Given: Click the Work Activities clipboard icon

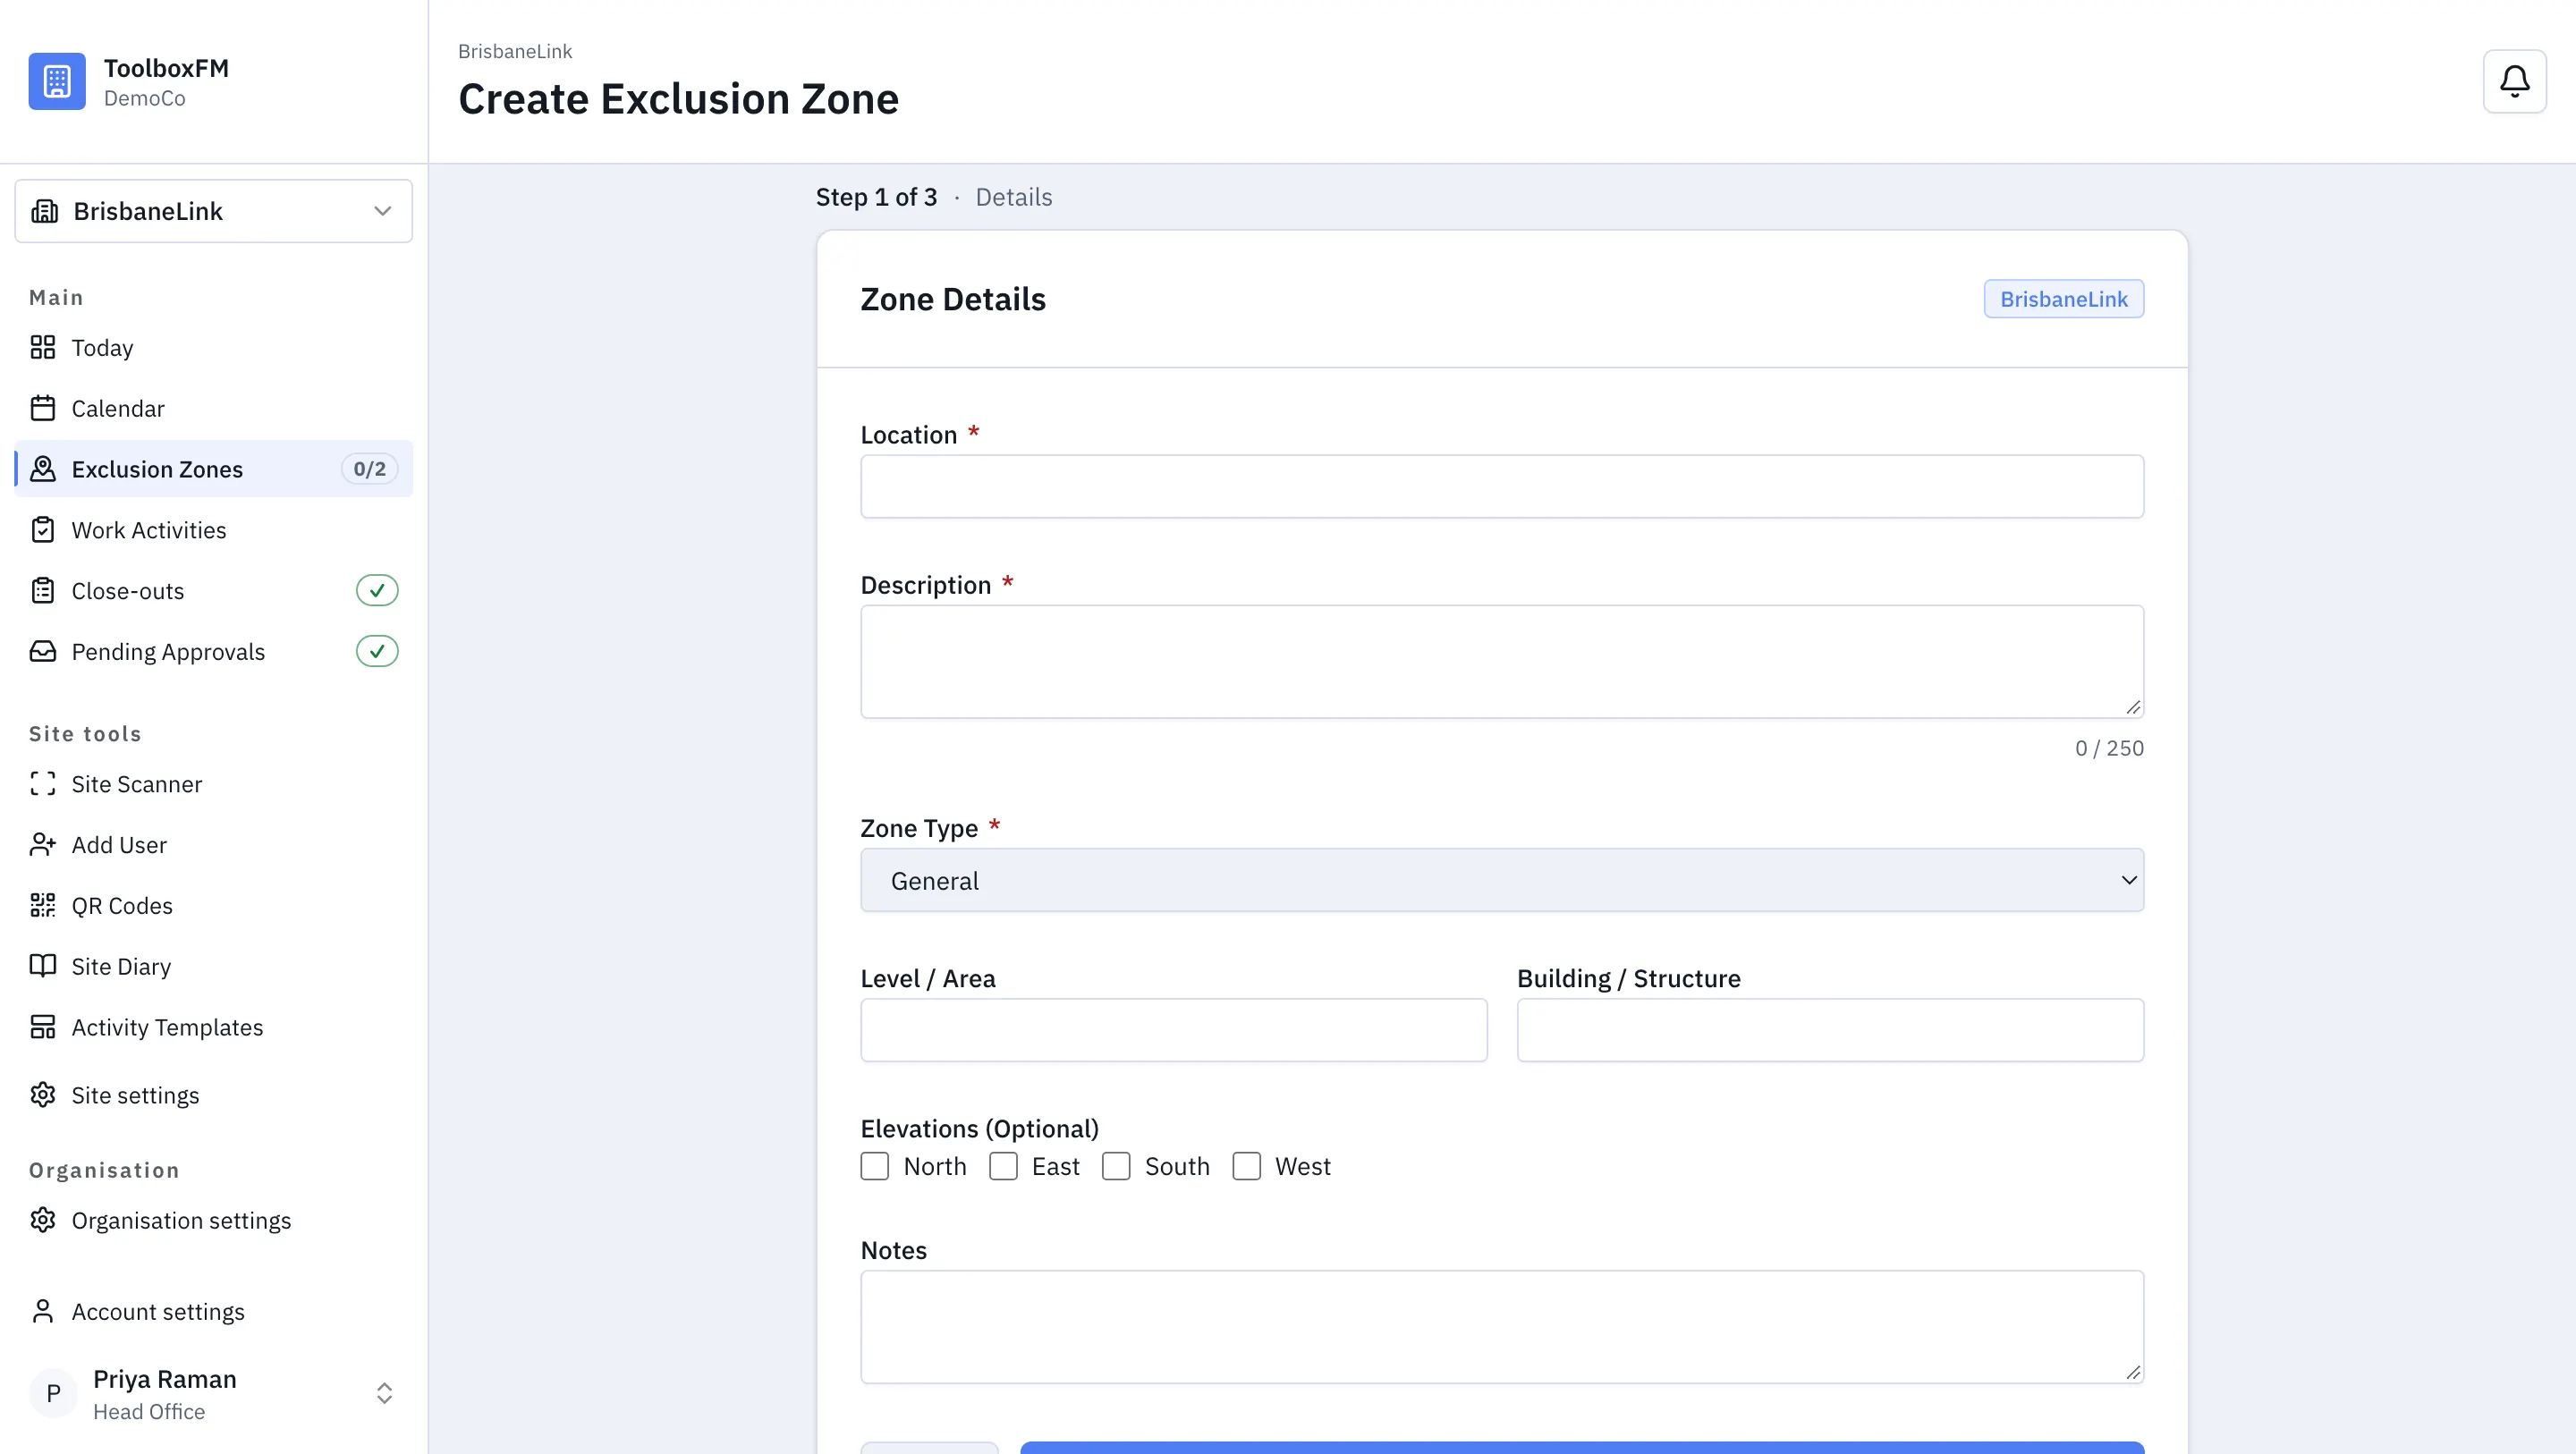Looking at the screenshot, I should (43, 530).
